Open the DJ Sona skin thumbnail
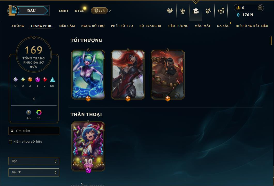The image size is (274, 186). 88,75
